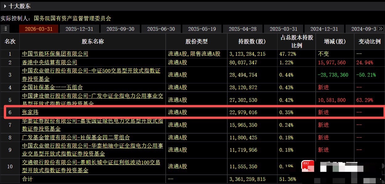Click the 增减(股) column header

pos(335,42)
